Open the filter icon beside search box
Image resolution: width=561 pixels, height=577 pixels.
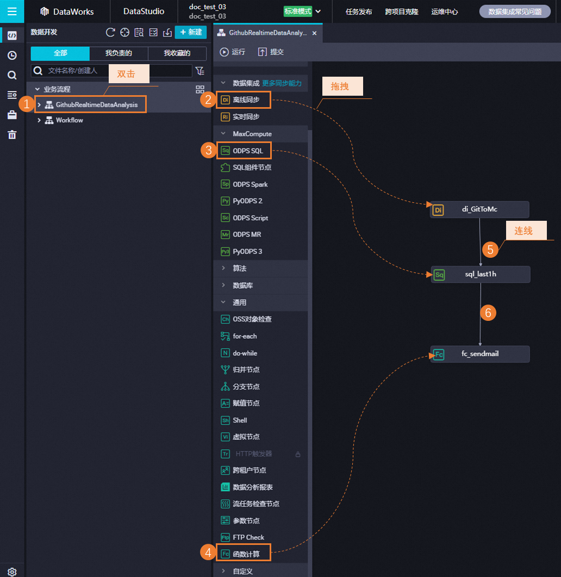(200, 71)
